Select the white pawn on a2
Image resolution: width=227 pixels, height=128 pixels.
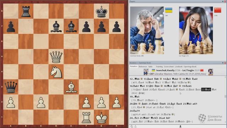click(x=11, y=102)
